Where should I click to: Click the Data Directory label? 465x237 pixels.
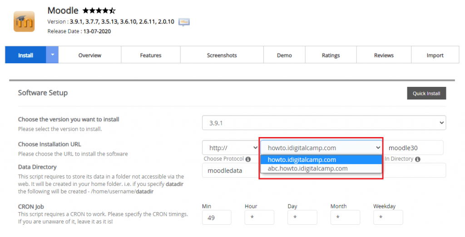[x=37, y=167]
